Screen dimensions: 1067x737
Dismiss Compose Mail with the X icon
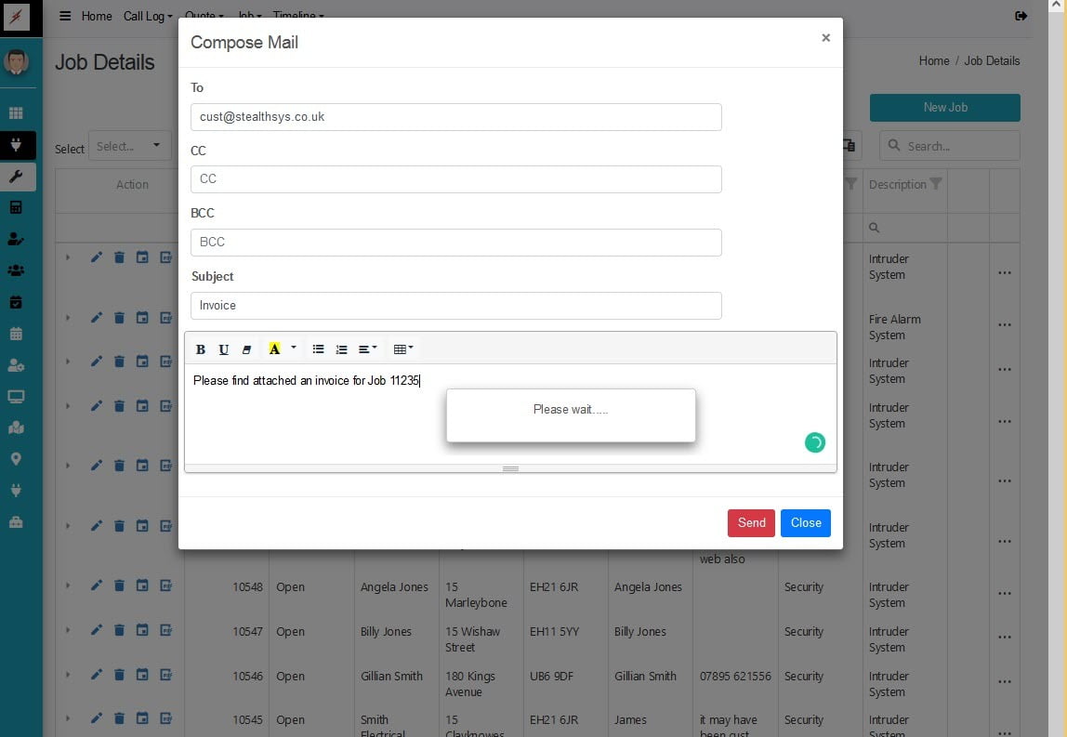825,38
